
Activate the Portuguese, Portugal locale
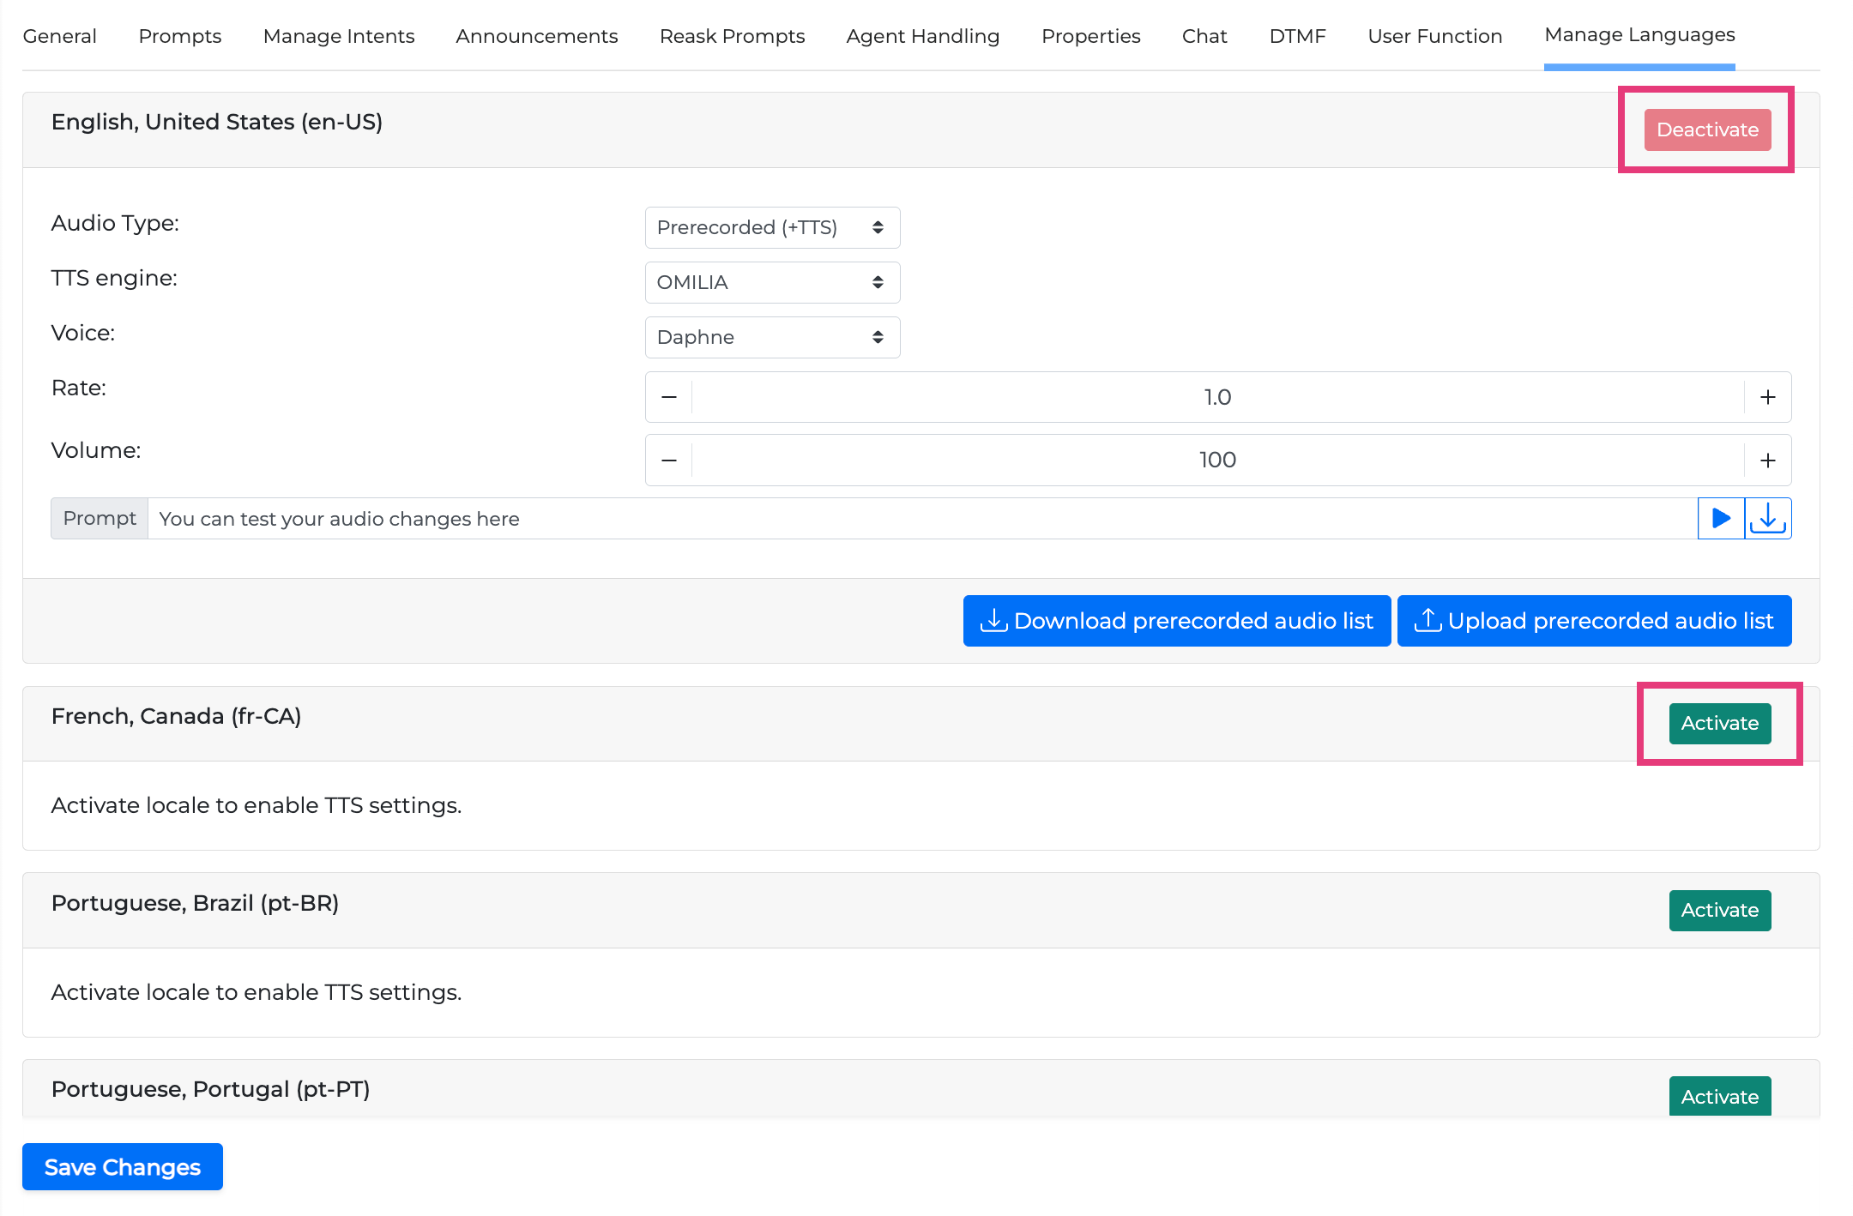tap(1719, 1096)
